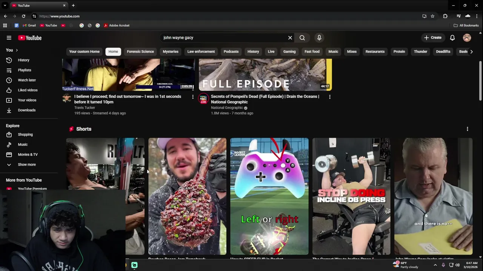Open the tomahawk steak Short
483x271 pixels.
187,196
